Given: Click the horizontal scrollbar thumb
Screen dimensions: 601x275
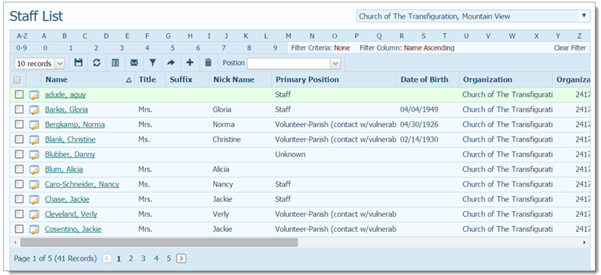Looking at the screenshot, I should pyautogui.click(x=159, y=243).
